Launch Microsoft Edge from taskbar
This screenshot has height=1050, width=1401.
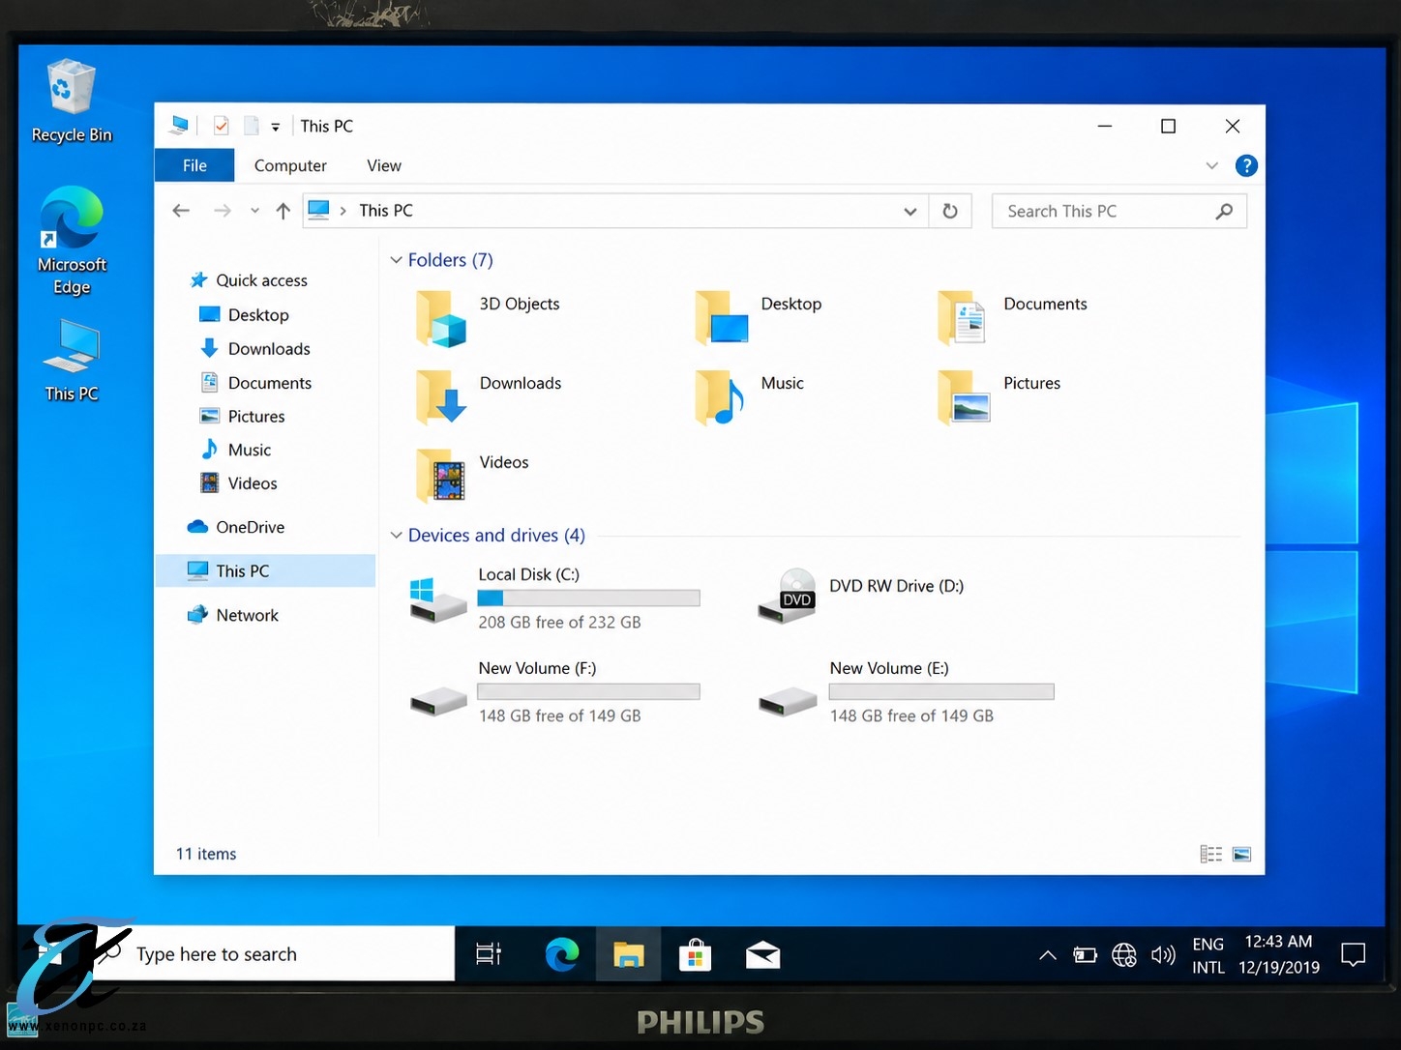pyautogui.click(x=561, y=954)
